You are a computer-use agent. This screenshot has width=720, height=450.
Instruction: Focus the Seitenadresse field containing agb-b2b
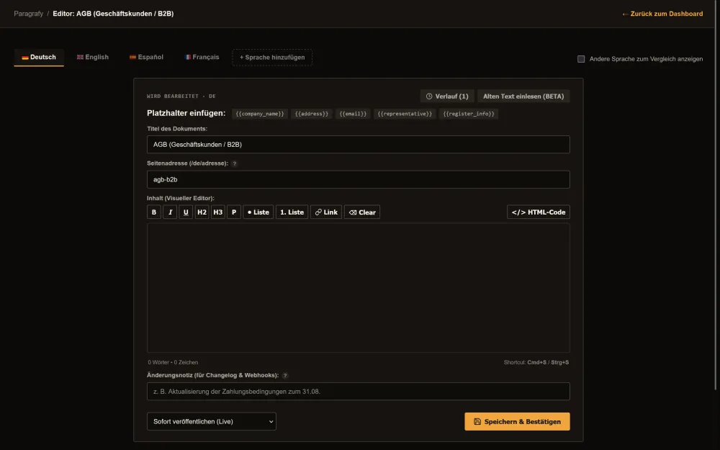(x=358, y=179)
